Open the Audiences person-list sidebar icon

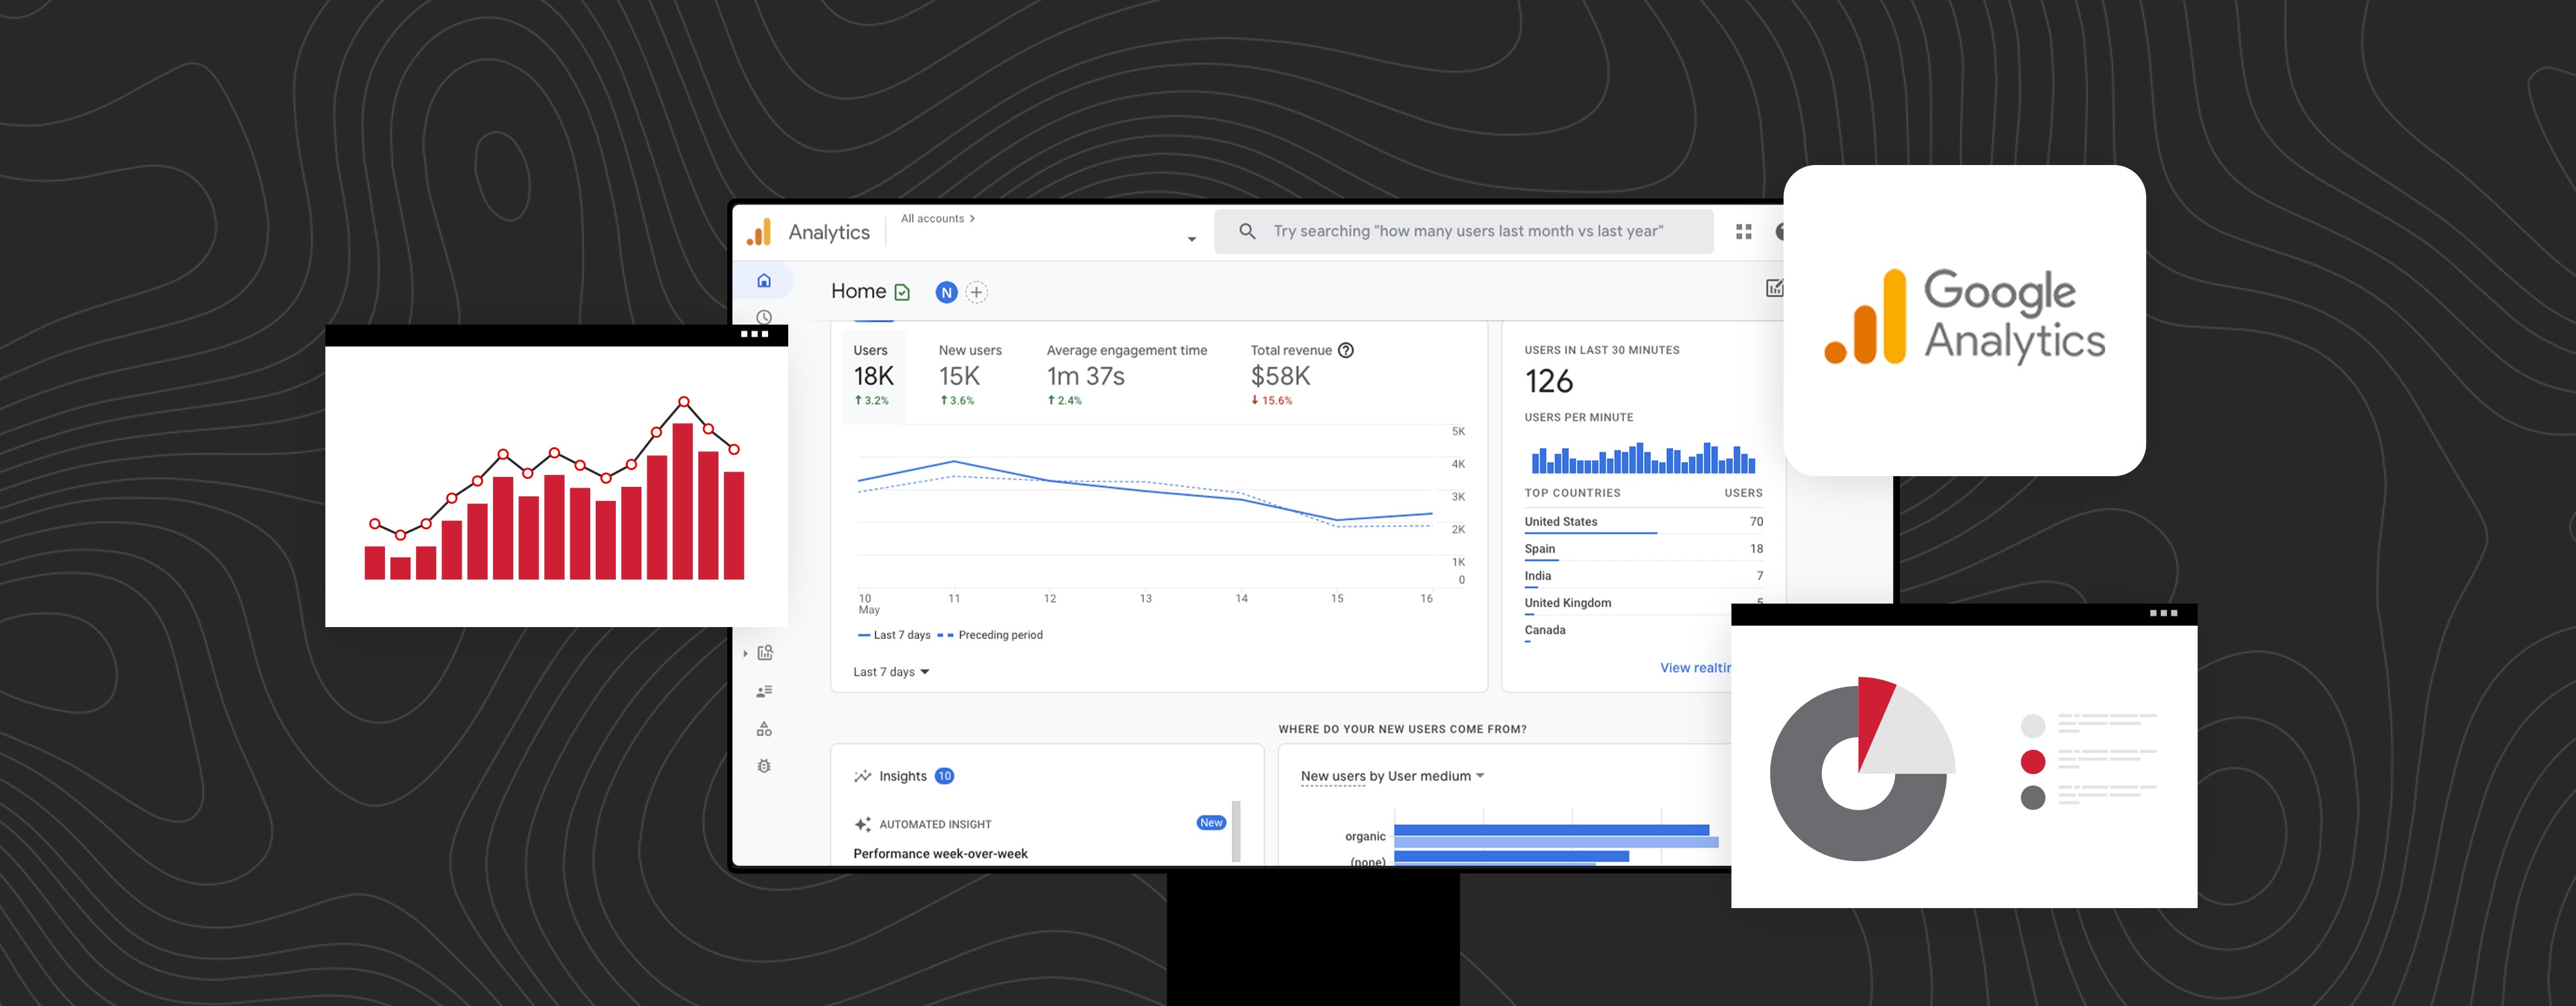pos(765,691)
